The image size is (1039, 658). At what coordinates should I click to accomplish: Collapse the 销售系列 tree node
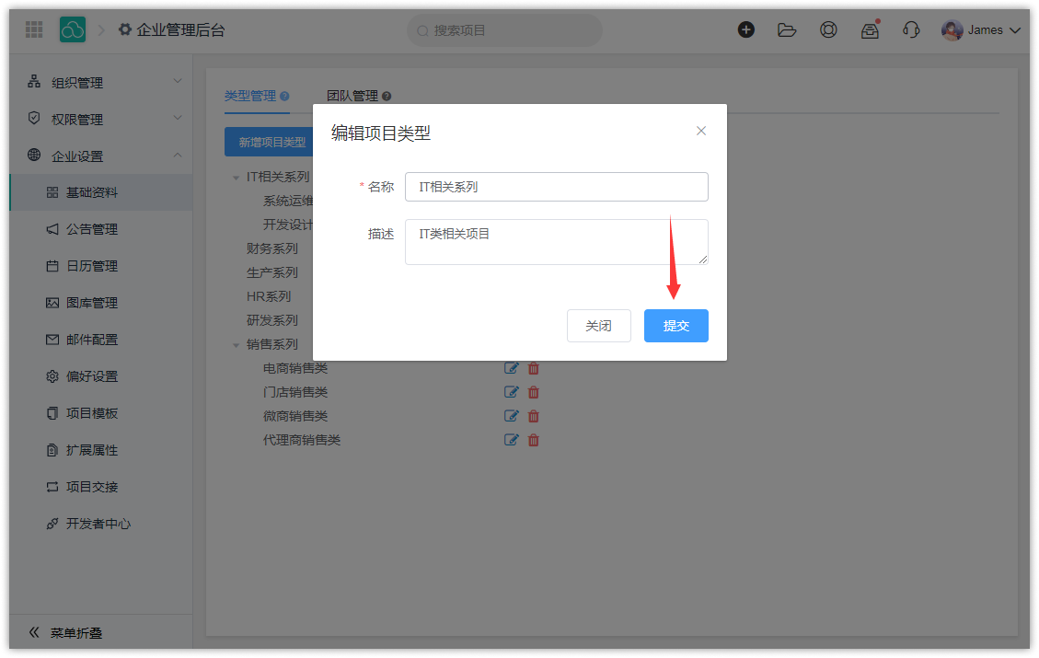[x=237, y=345]
